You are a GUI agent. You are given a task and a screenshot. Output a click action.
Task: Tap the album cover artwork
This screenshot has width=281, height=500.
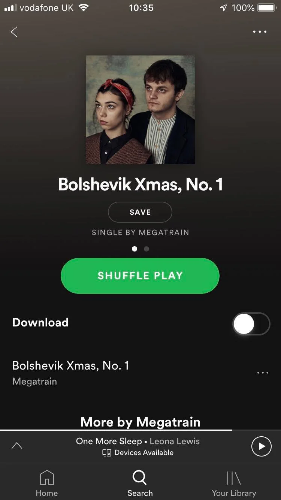[x=140, y=110]
